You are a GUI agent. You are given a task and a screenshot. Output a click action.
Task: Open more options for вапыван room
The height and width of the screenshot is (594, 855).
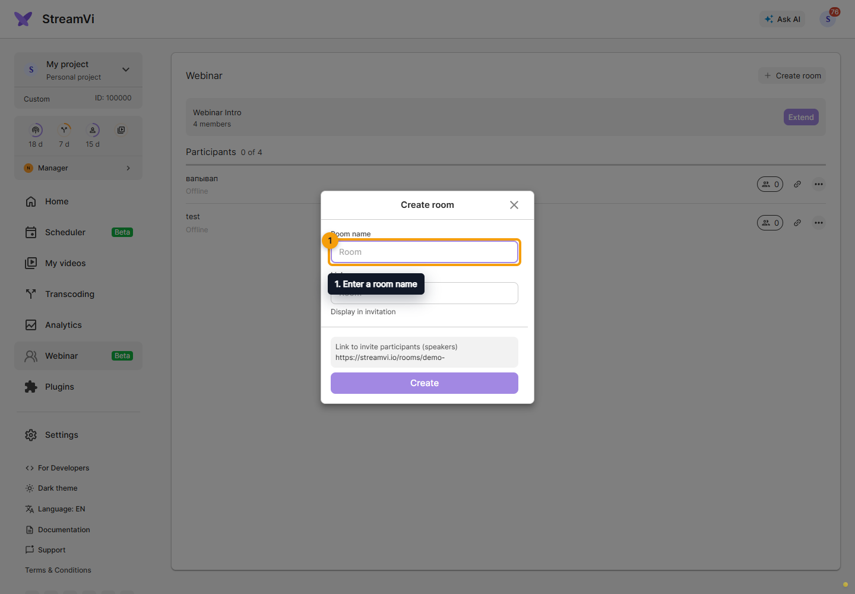pos(819,184)
